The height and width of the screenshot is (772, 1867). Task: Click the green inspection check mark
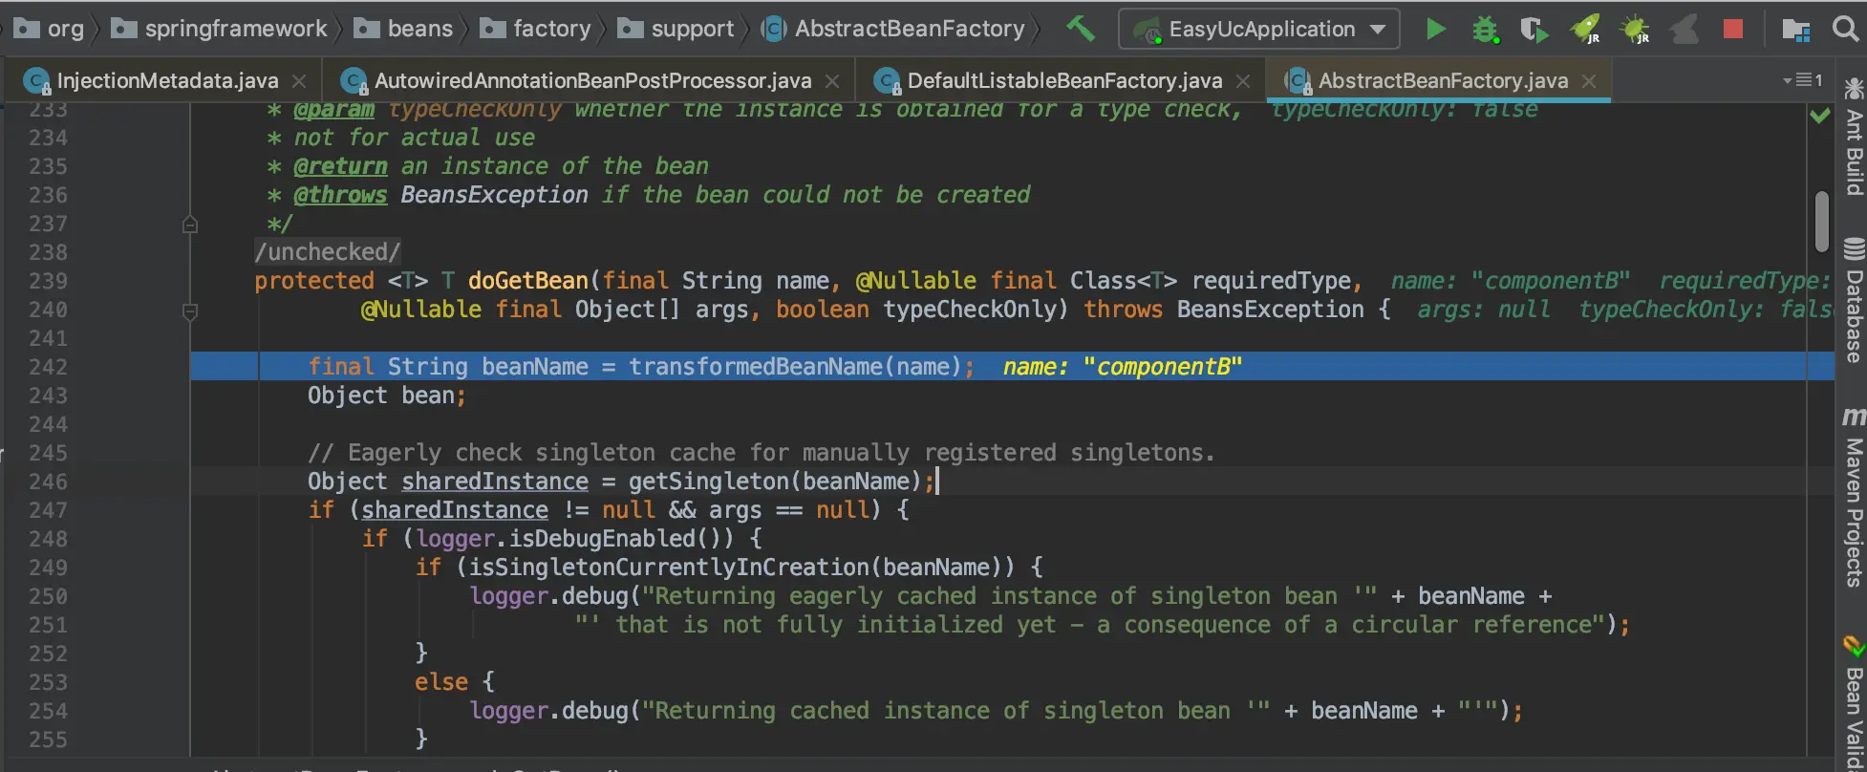[1820, 116]
